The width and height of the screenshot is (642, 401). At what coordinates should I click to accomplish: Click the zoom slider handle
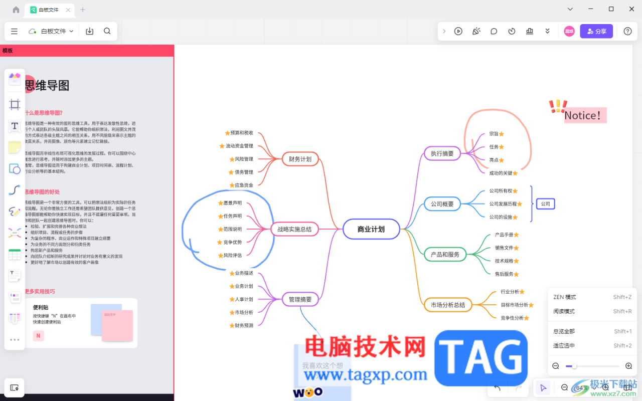point(574,366)
